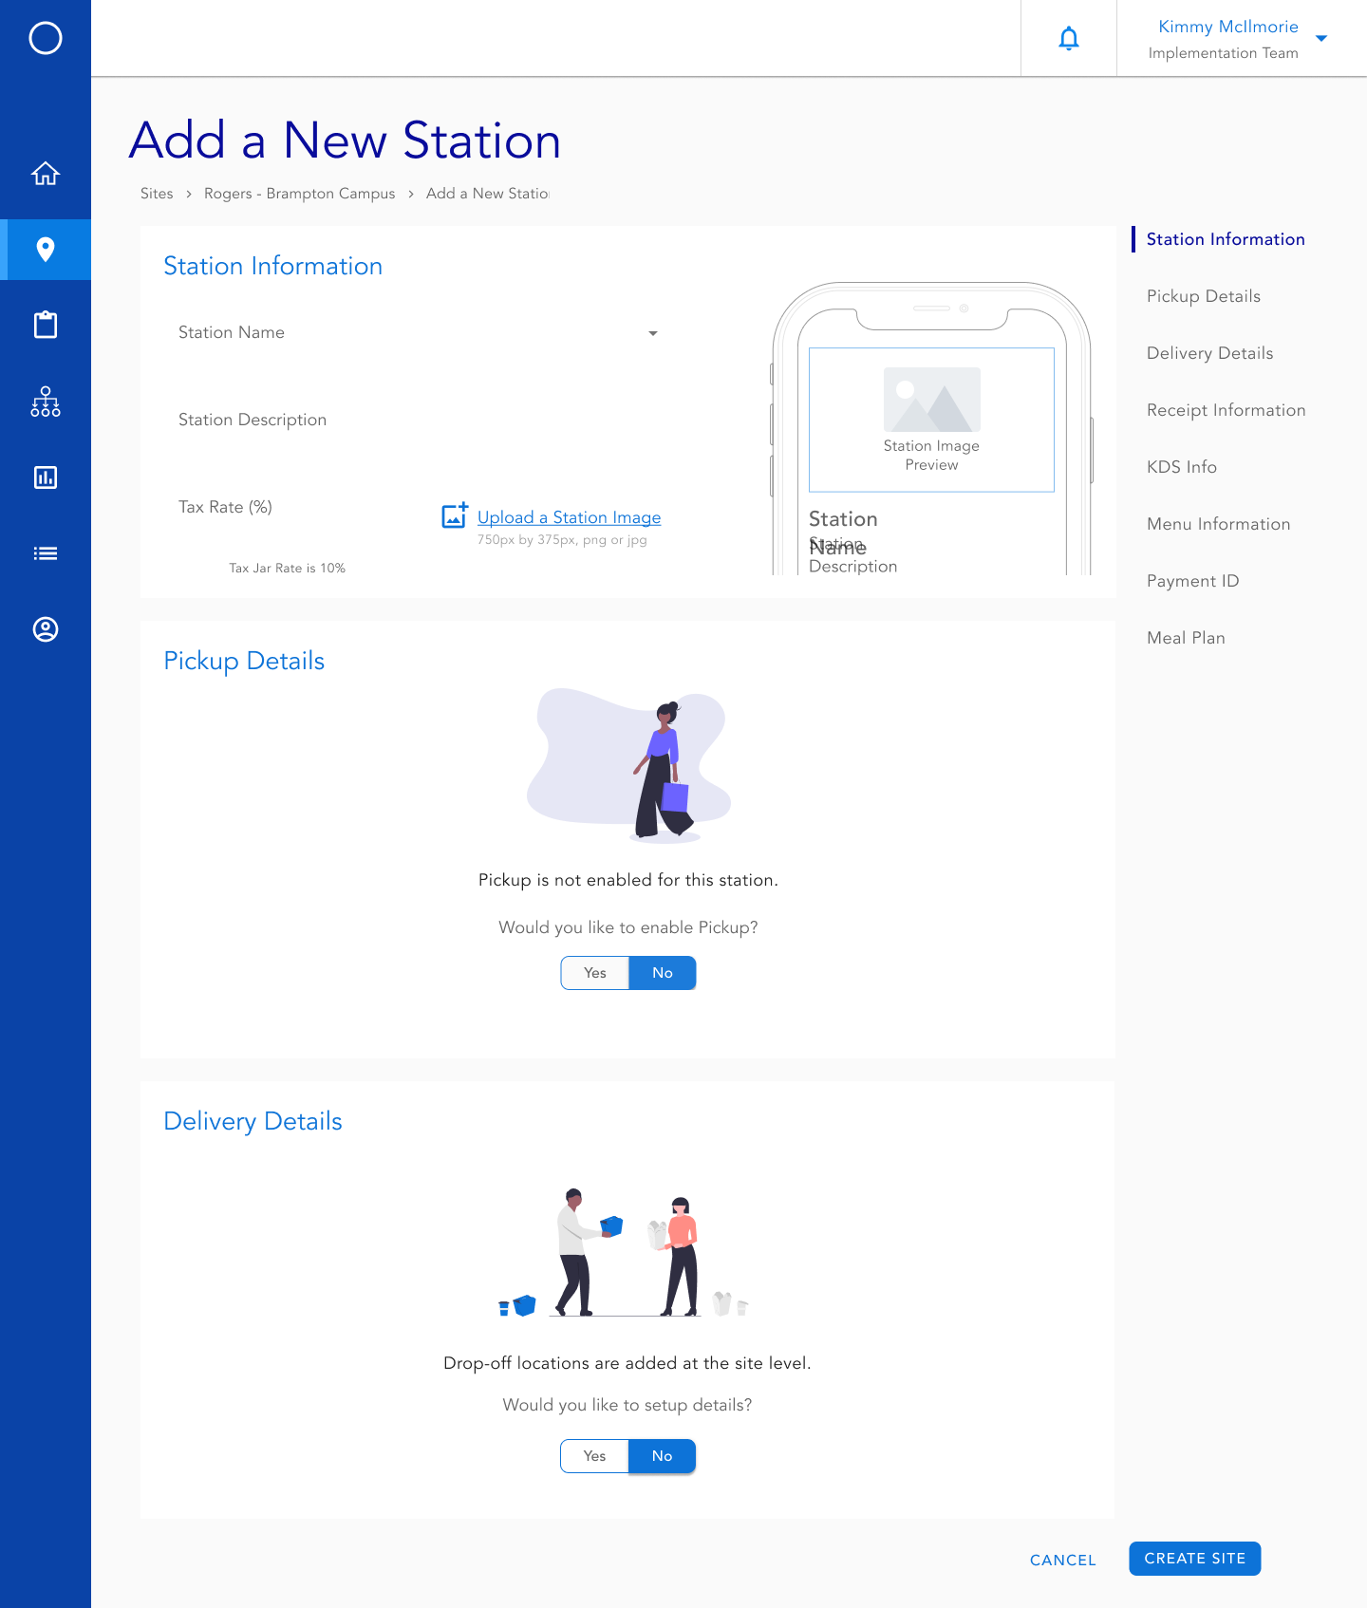Open the Home icon in the sidebar

[46, 174]
